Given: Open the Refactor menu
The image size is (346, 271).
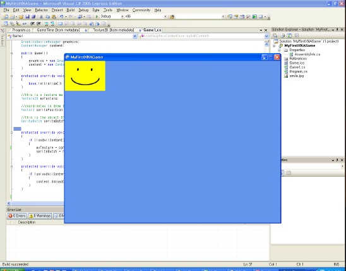Looking at the screenshot, I should coord(41,10).
